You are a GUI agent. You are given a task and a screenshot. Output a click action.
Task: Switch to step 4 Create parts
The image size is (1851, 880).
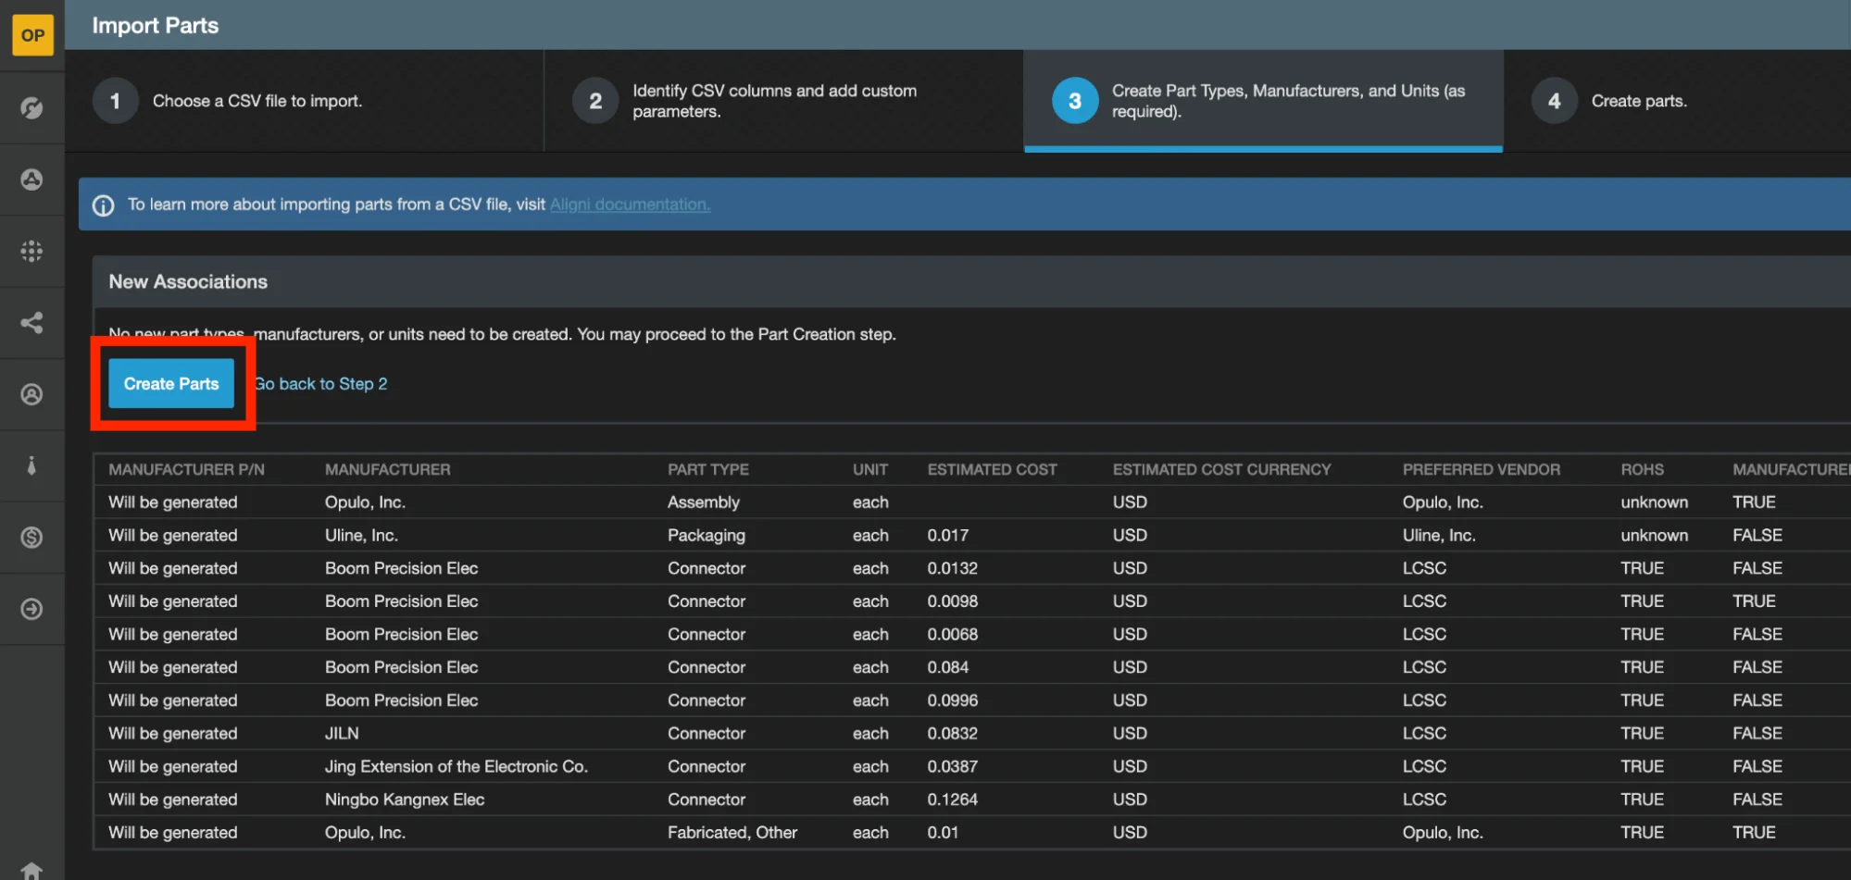point(1638,101)
